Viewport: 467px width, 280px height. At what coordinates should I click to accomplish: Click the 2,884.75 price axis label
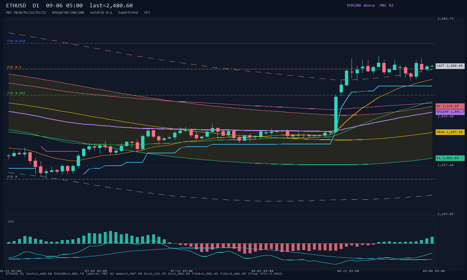pos(446,19)
